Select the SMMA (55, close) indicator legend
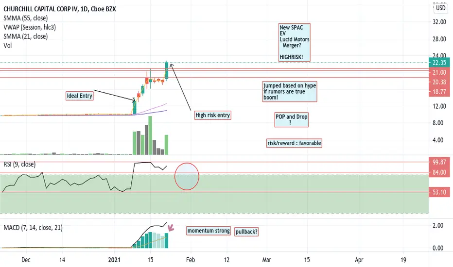 [26, 18]
